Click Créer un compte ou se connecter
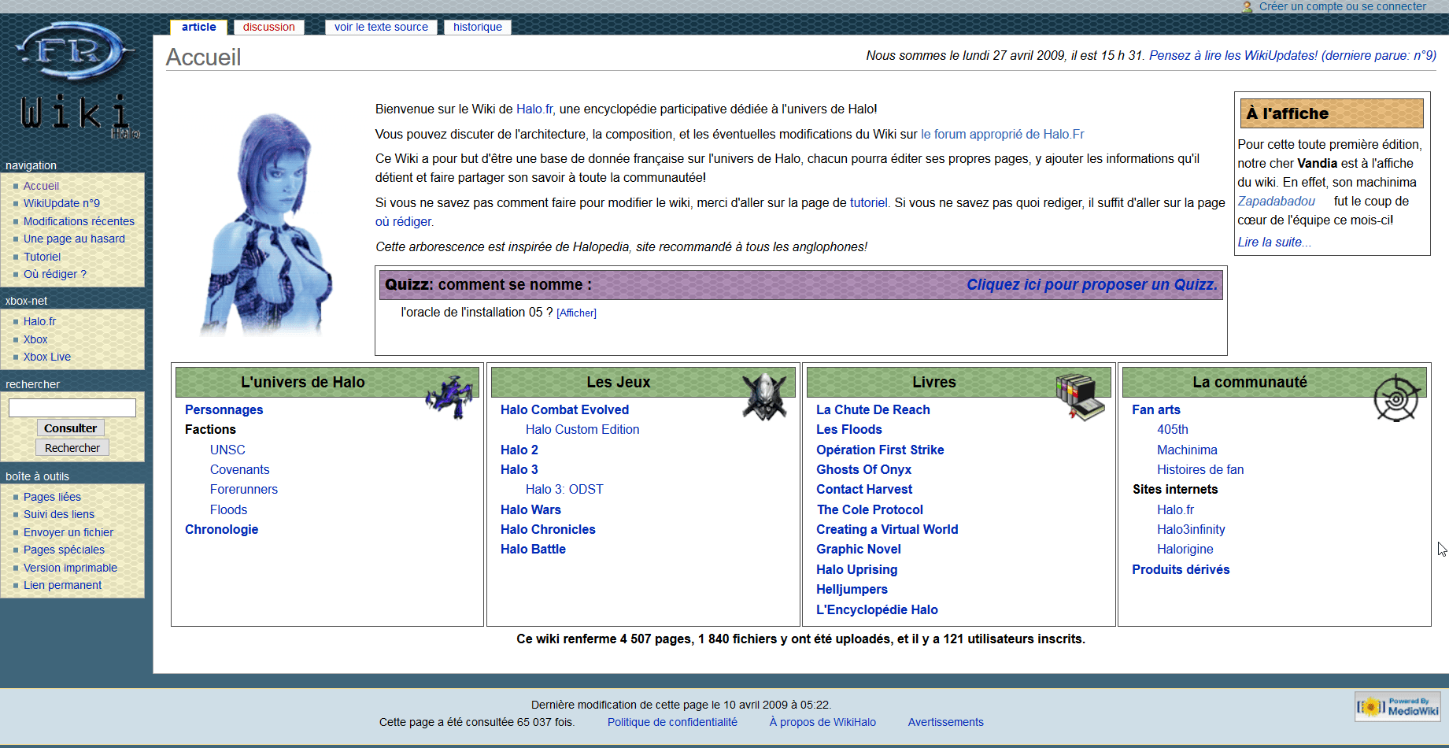The image size is (1449, 748). [x=1343, y=6]
